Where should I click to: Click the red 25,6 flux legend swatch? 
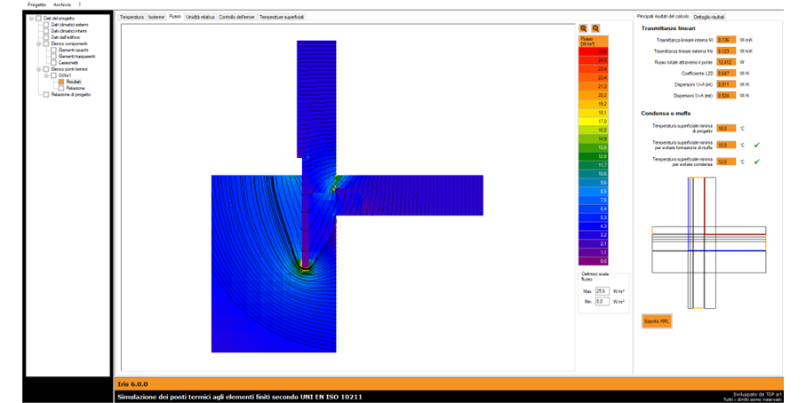593,52
